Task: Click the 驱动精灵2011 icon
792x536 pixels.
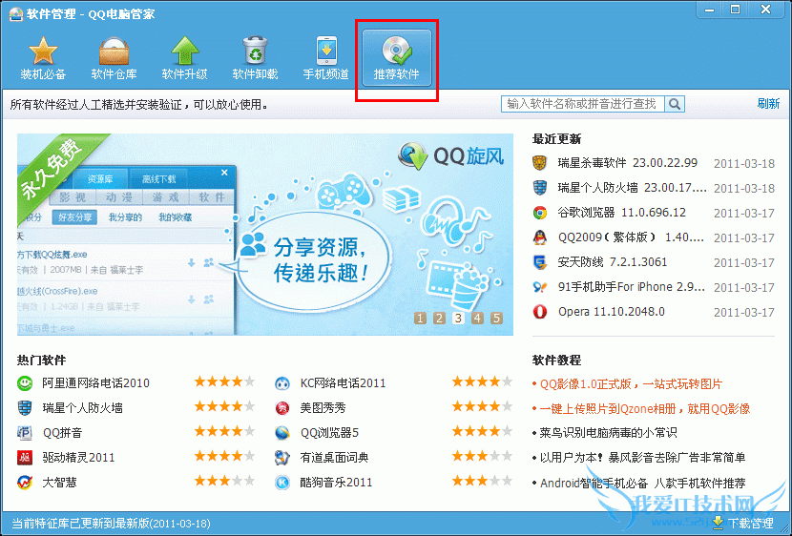Action: click(25, 457)
